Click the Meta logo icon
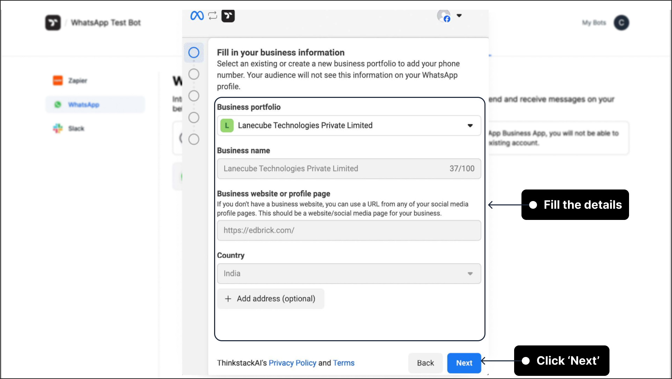Screen dimensions: 672x379 pos(196,15)
